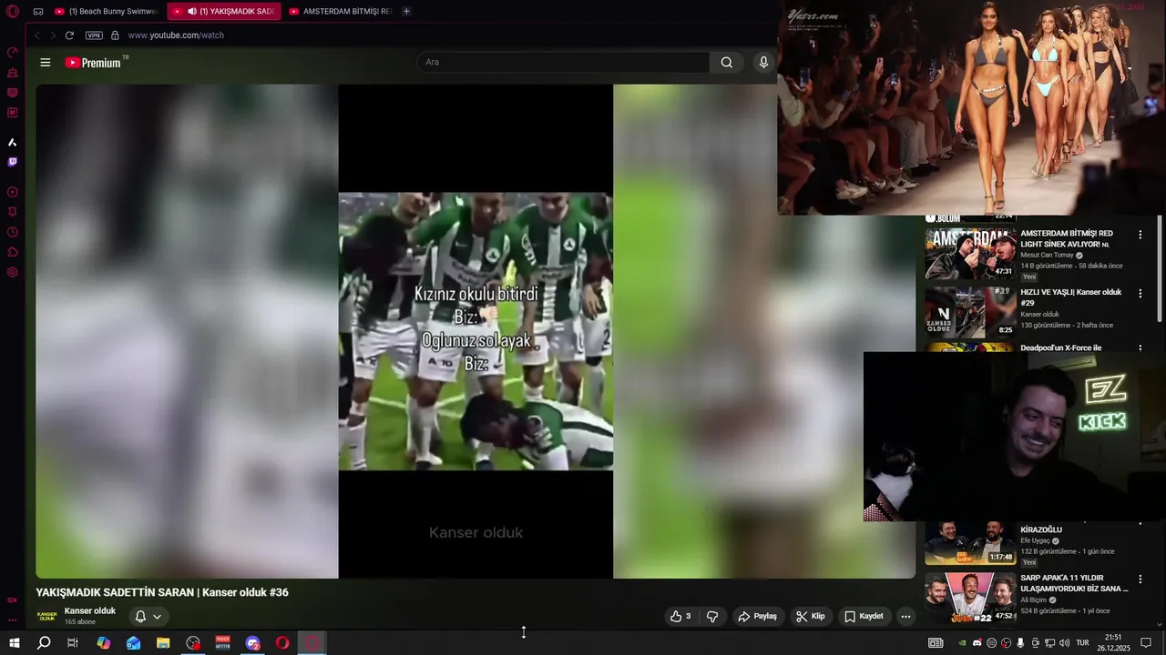Go back using the browser back arrow
1166x655 pixels.
[36, 35]
